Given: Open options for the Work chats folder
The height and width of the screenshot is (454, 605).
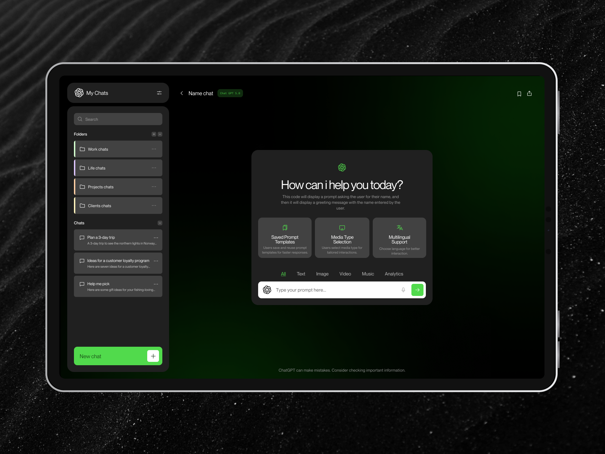Looking at the screenshot, I should point(154,149).
